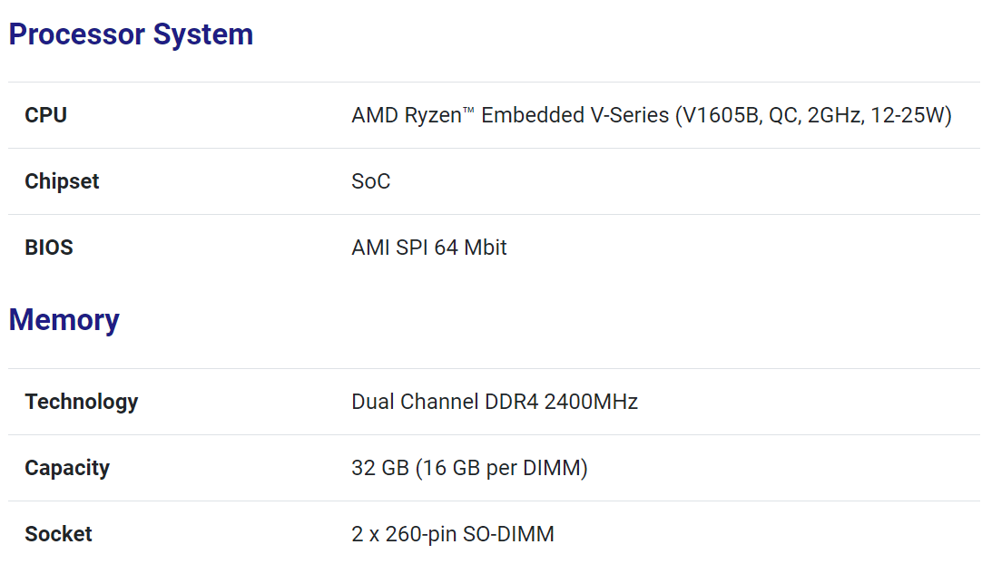
Task: Click the Memory section heading
Action: tap(64, 320)
